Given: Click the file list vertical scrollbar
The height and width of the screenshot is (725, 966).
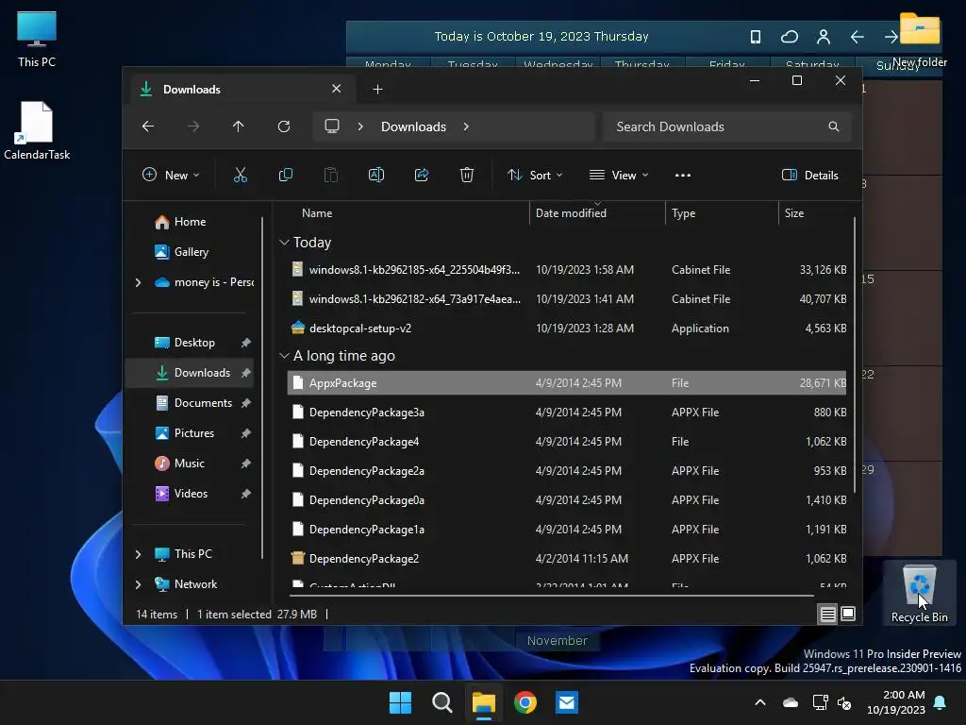Looking at the screenshot, I should point(855,355).
